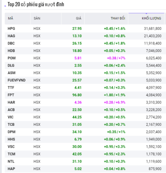Open stock code POM
The height and width of the screenshot is (173, 166).
12,58
